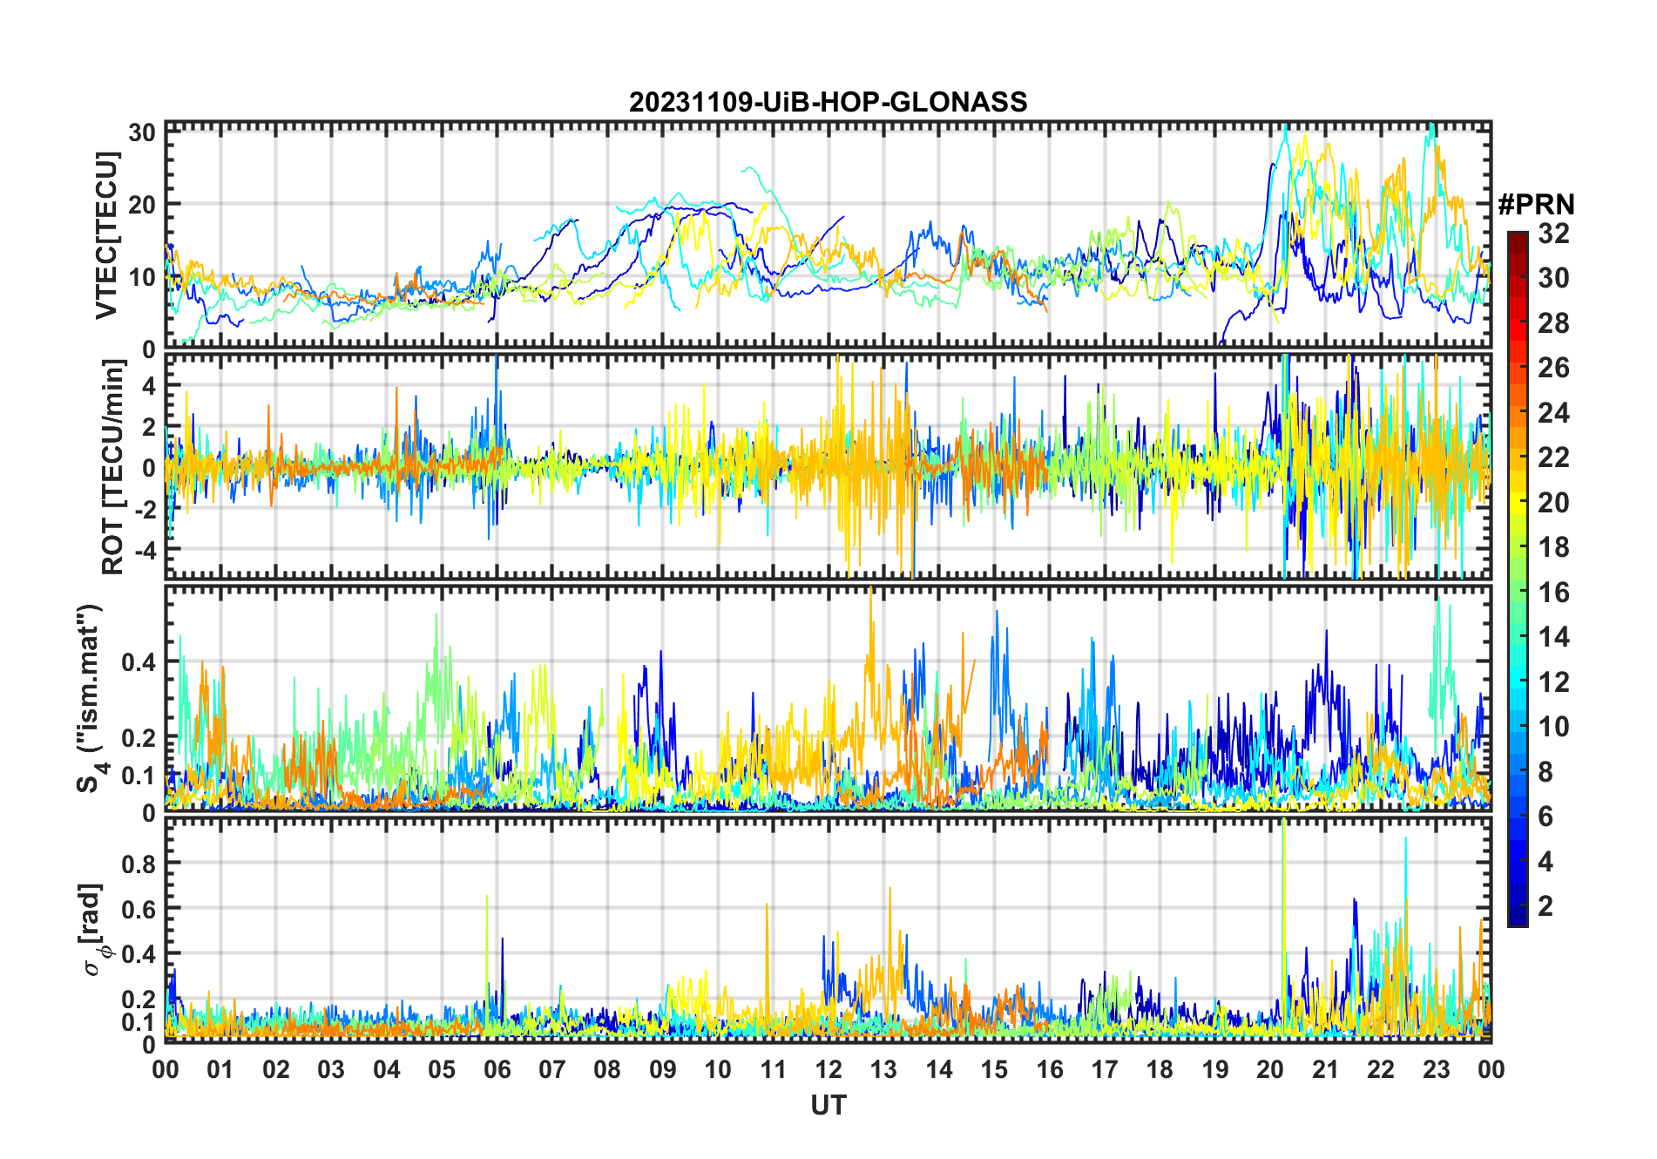Click colorbar tick label 24
The width and height of the screenshot is (1657, 1159).
[1553, 413]
